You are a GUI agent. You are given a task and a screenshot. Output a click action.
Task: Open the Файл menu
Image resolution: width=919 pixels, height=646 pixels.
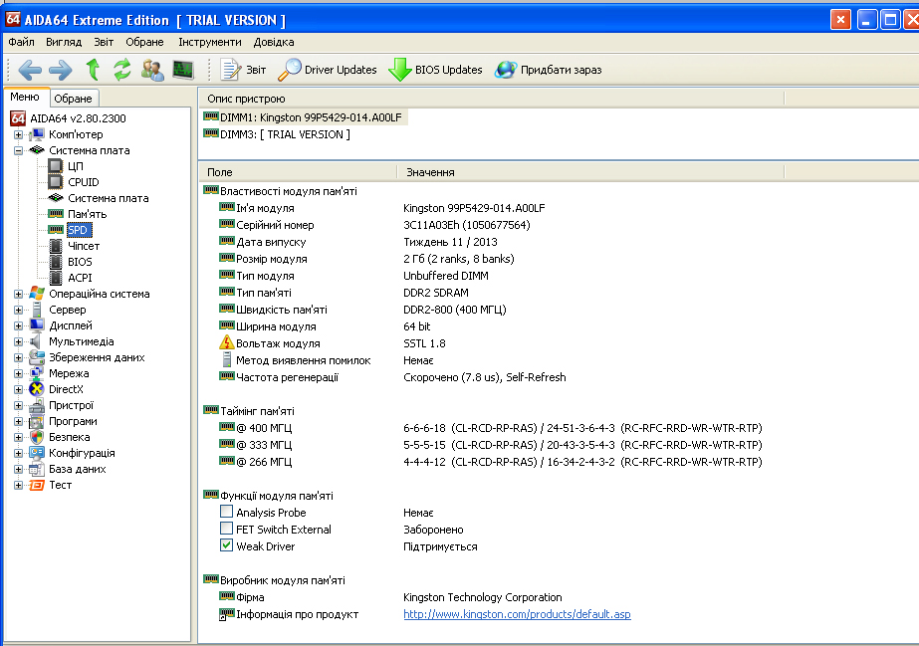21,42
